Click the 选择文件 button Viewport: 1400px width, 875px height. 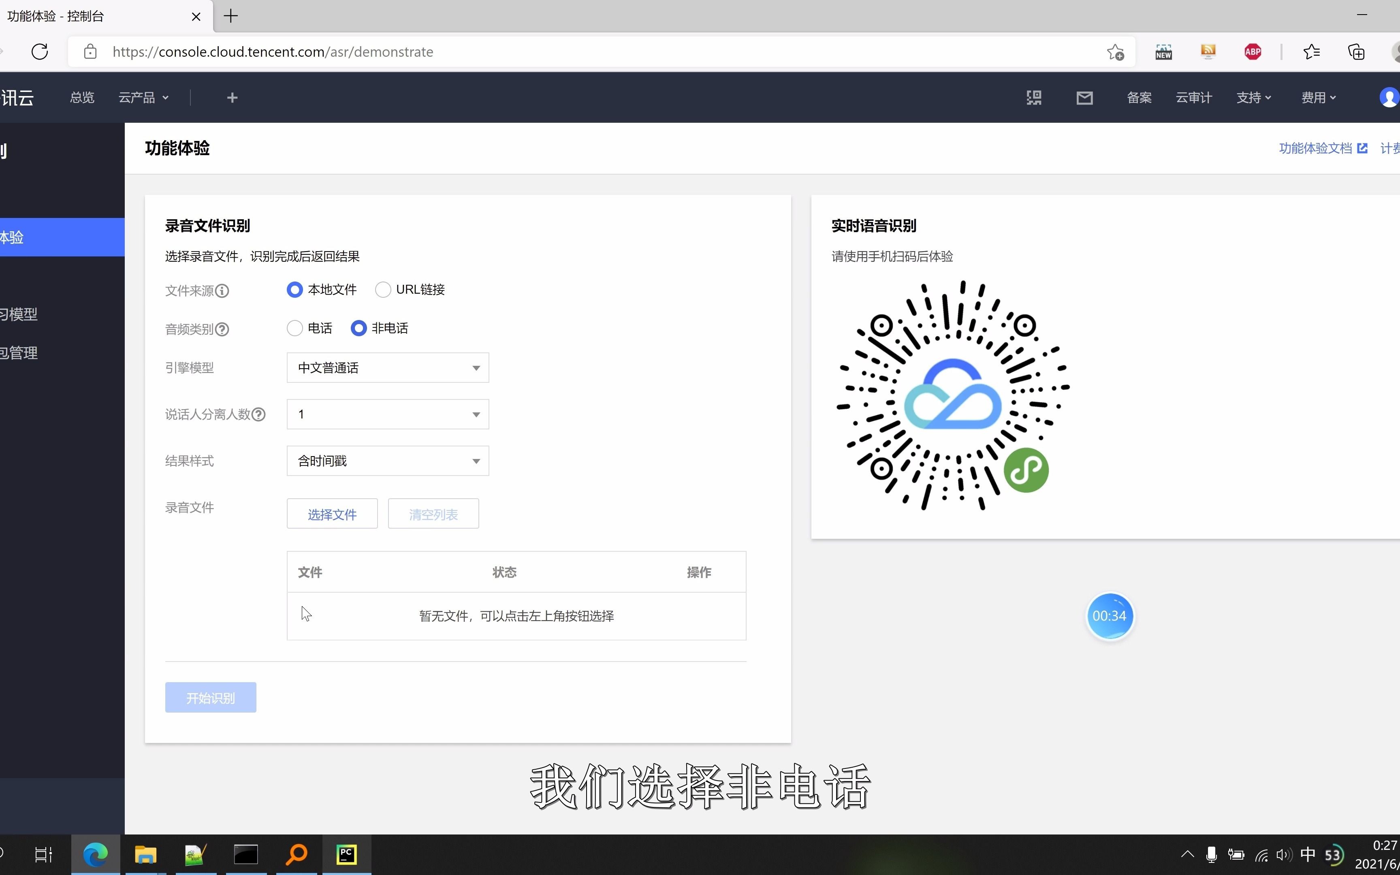point(332,513)
